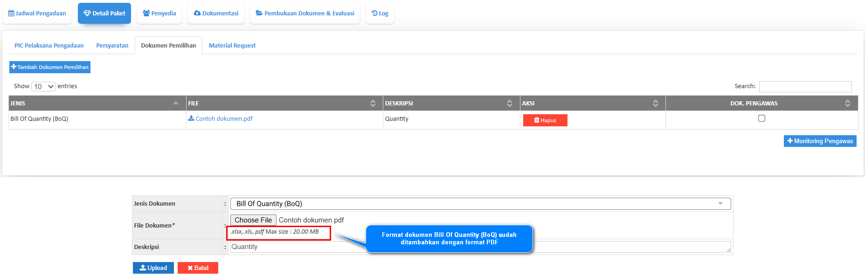This screenshot has width=865, height=277.
Task: Click the Detail Paket diamond button
Action: pos(104,14)
